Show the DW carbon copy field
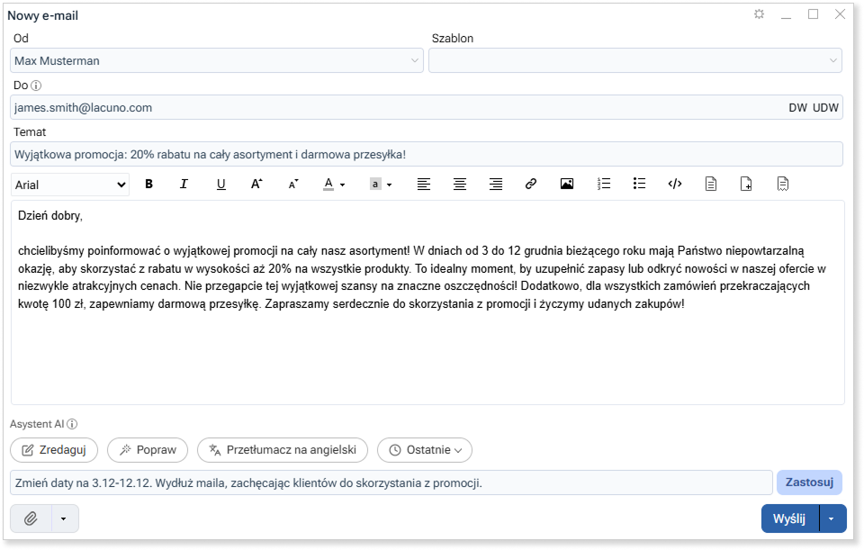Screen dimensions: 864x550 pyautogui.click(x=797, y=108)
